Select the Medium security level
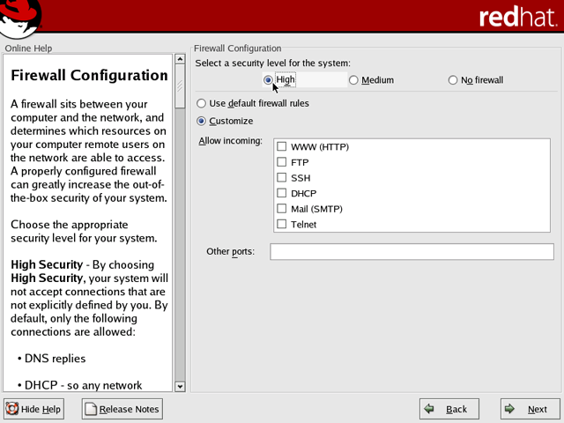The width and height of the screenshot is (564, 423). [x=354, y=80]
